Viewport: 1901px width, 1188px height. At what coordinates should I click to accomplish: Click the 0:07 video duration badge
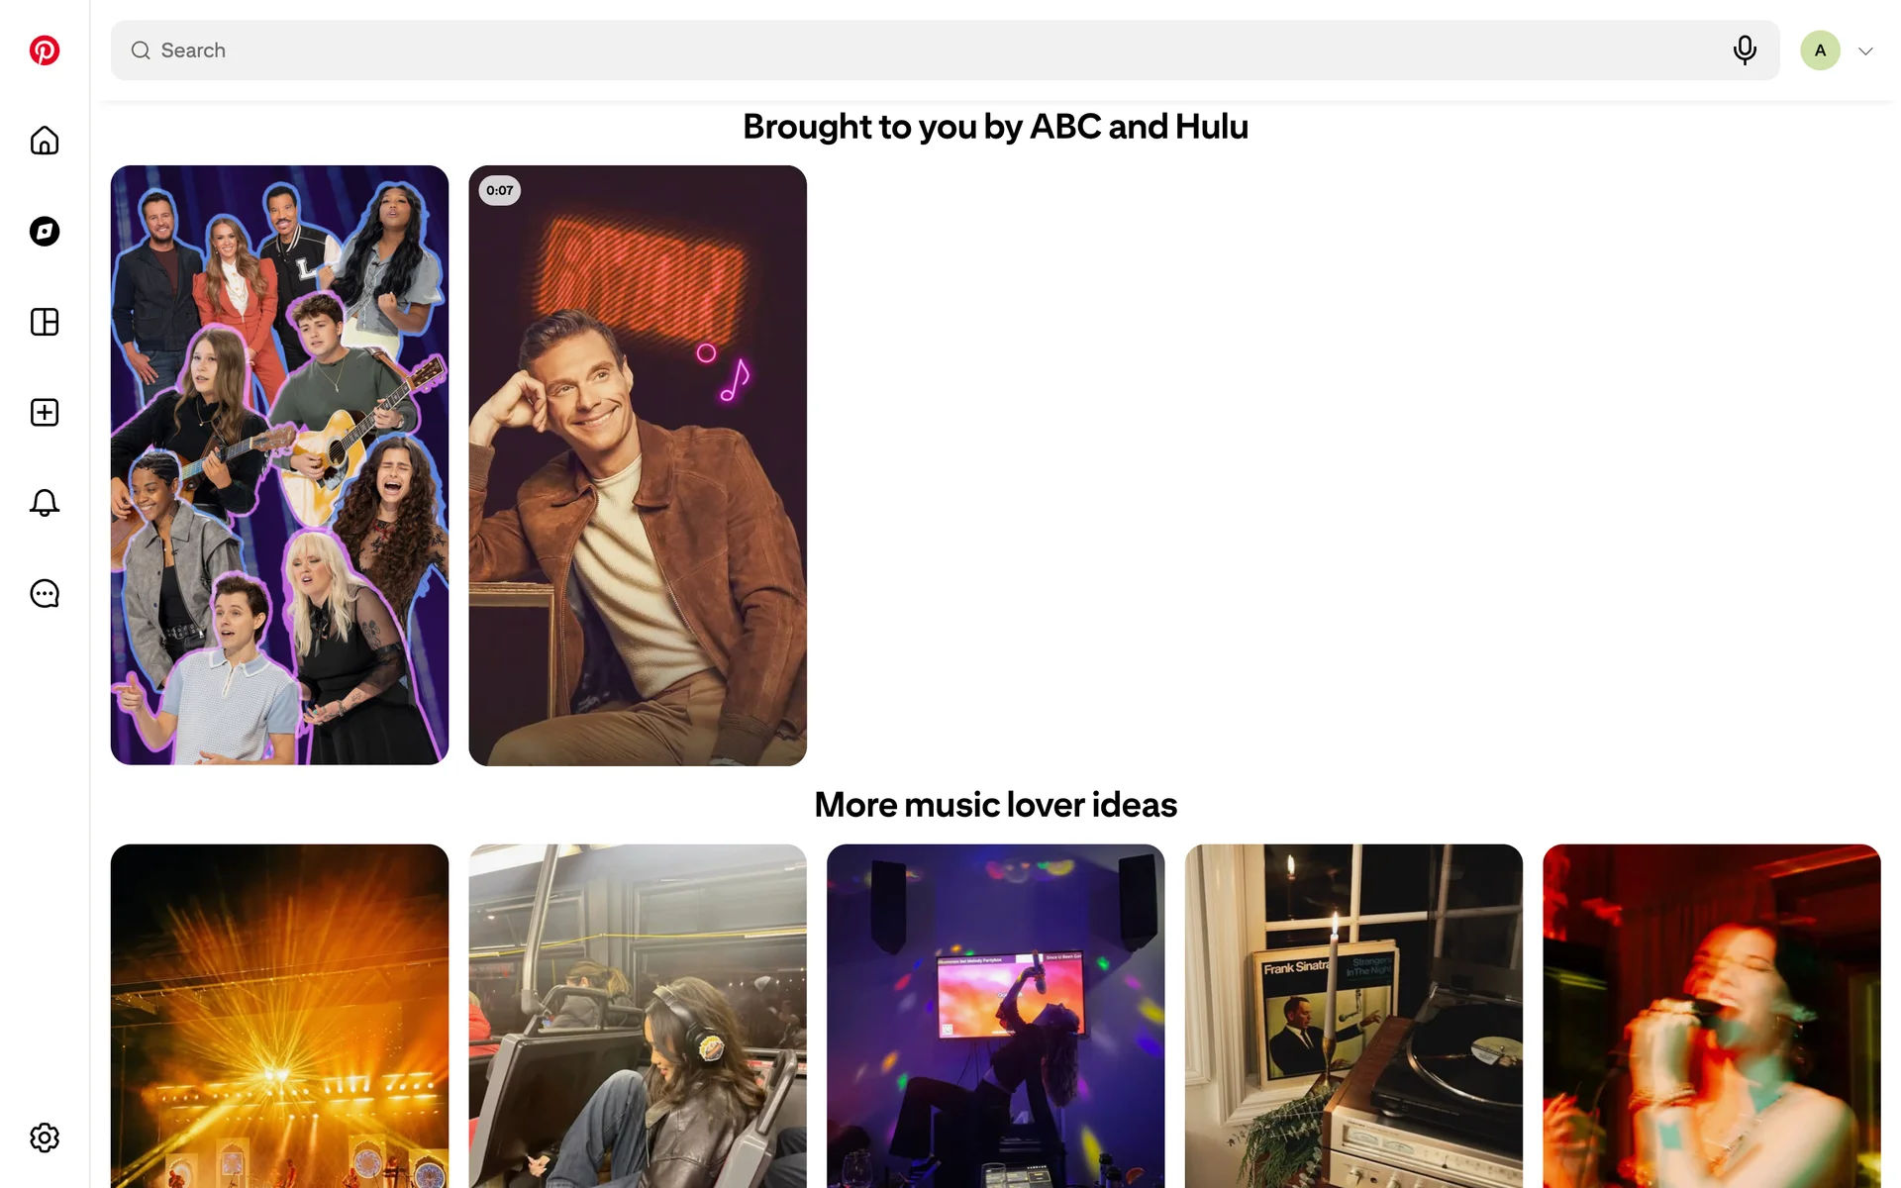(500, 191)
